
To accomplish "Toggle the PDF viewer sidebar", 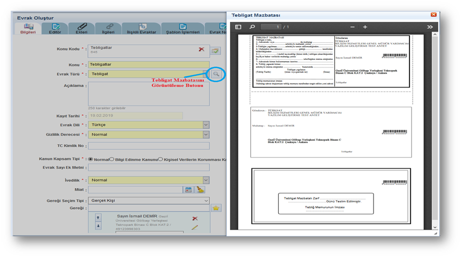I will coord(238,27).
